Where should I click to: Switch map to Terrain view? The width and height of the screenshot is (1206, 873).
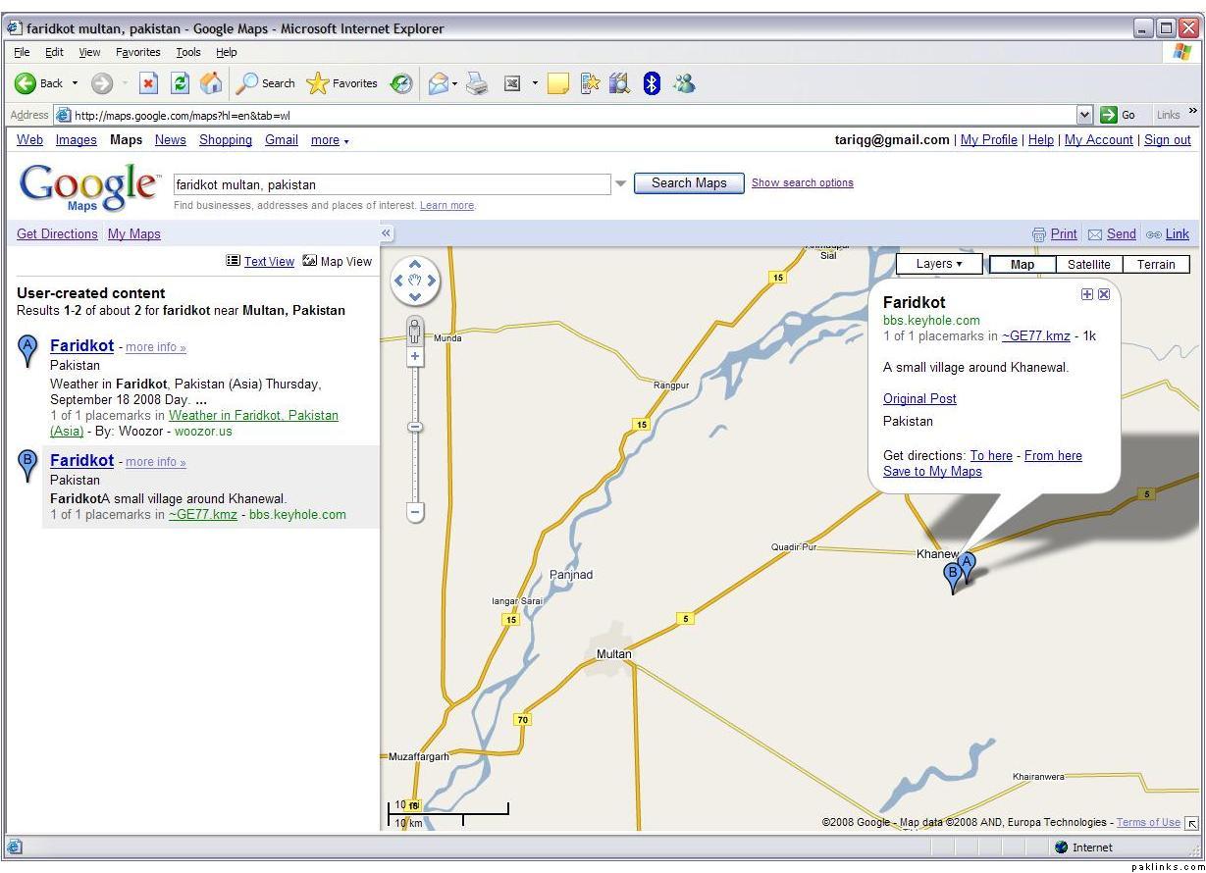(1156, 264)
